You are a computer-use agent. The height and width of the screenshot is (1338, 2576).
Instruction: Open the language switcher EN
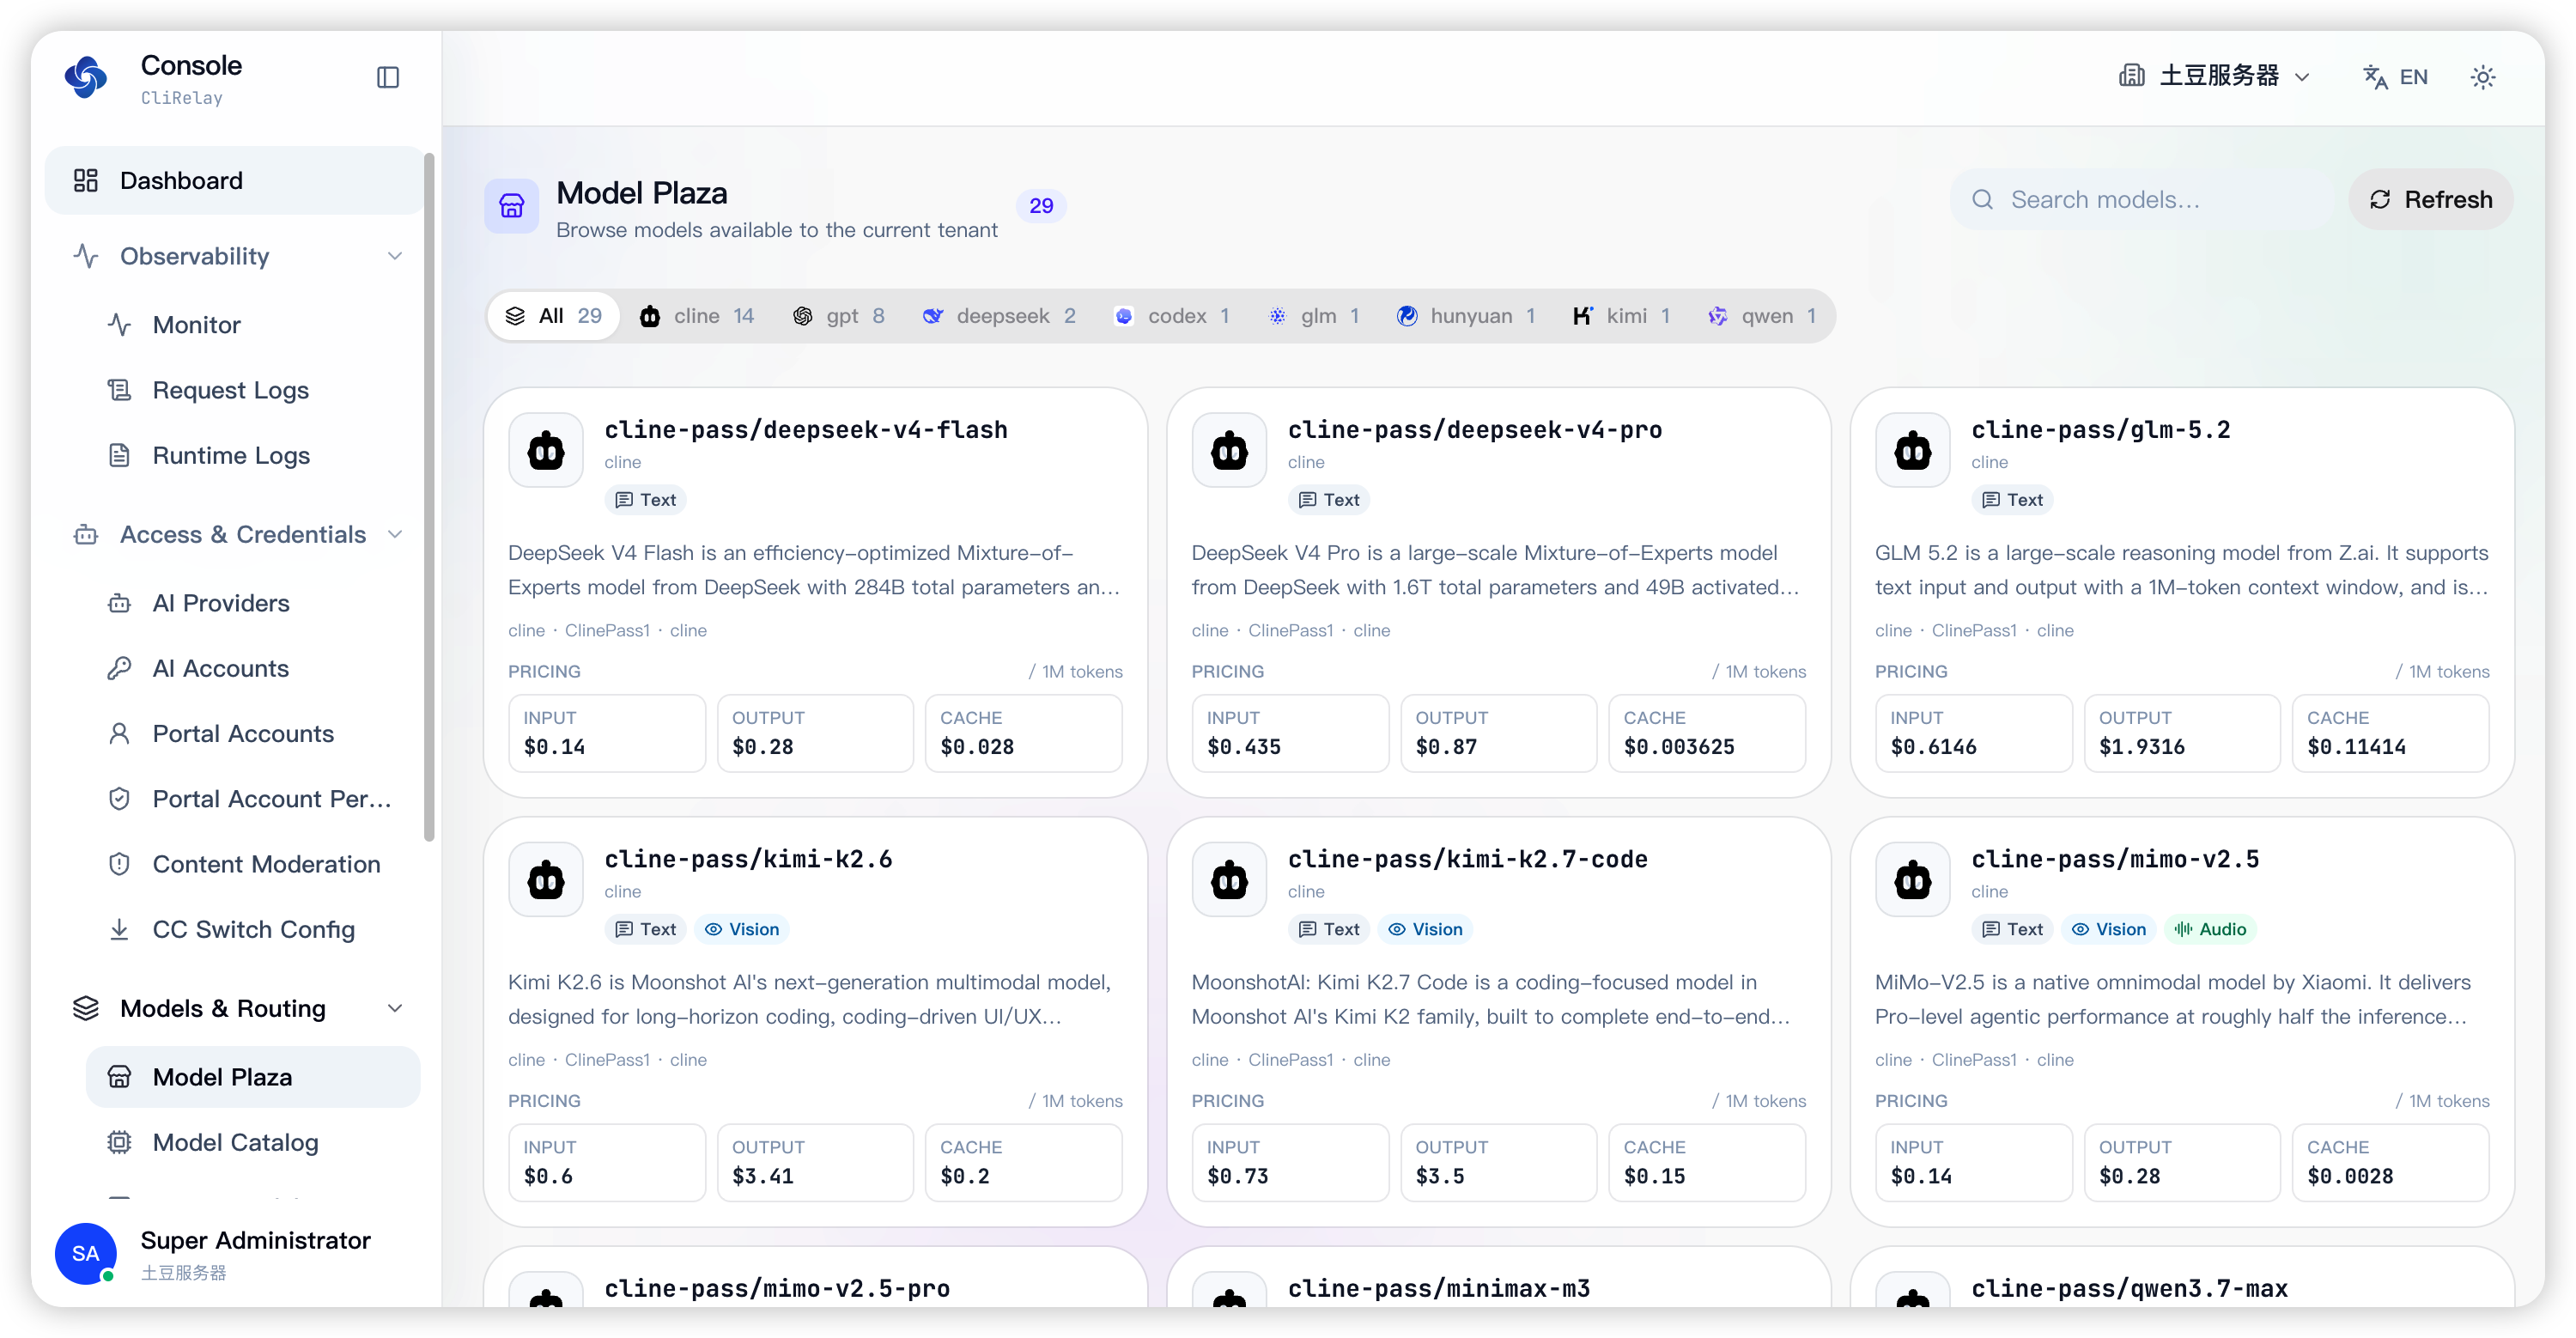(2395, 77)
